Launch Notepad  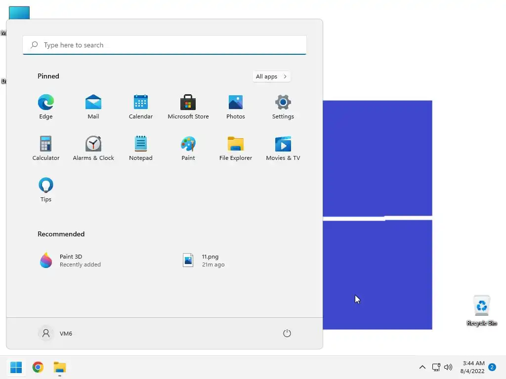pyautogui.click(x=141, y=148)
